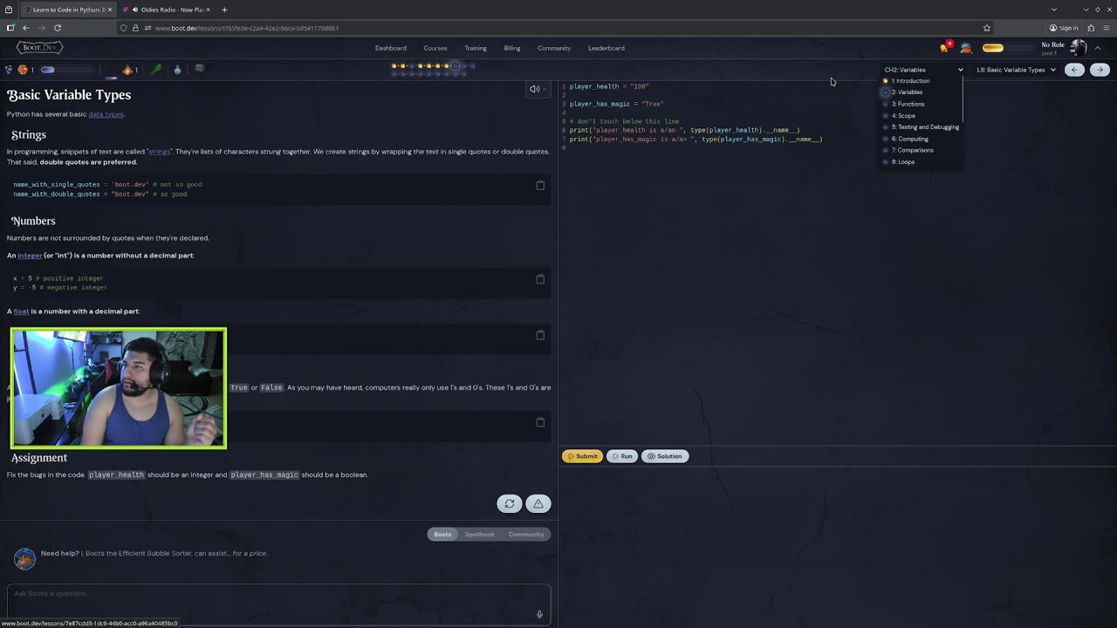
Task: Follow the 'integer' link
Action: (30, 256)
